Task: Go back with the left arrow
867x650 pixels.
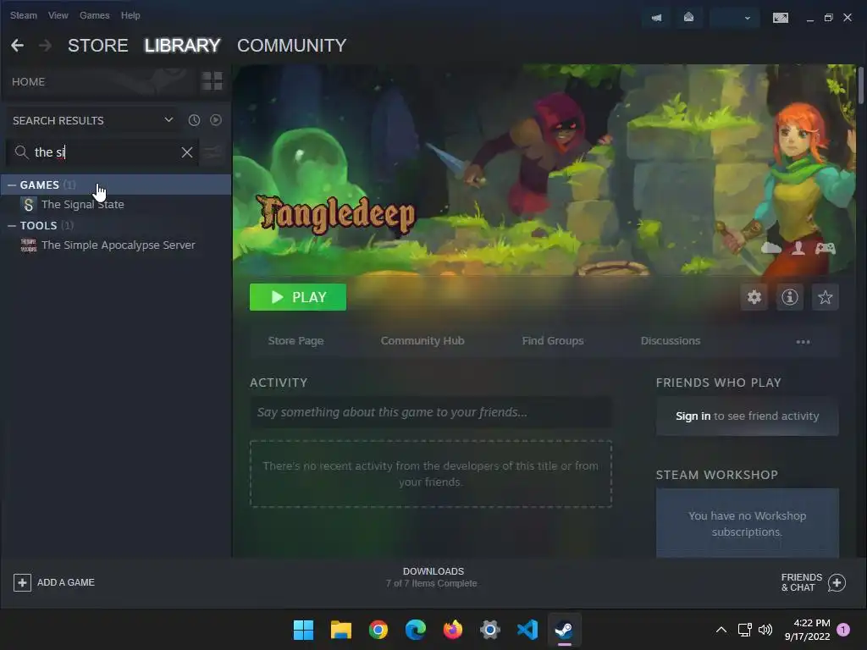Action: 17,46
